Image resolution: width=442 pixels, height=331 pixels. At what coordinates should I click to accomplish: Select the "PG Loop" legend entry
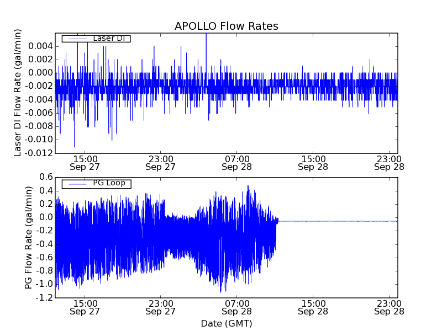point(96,184)
